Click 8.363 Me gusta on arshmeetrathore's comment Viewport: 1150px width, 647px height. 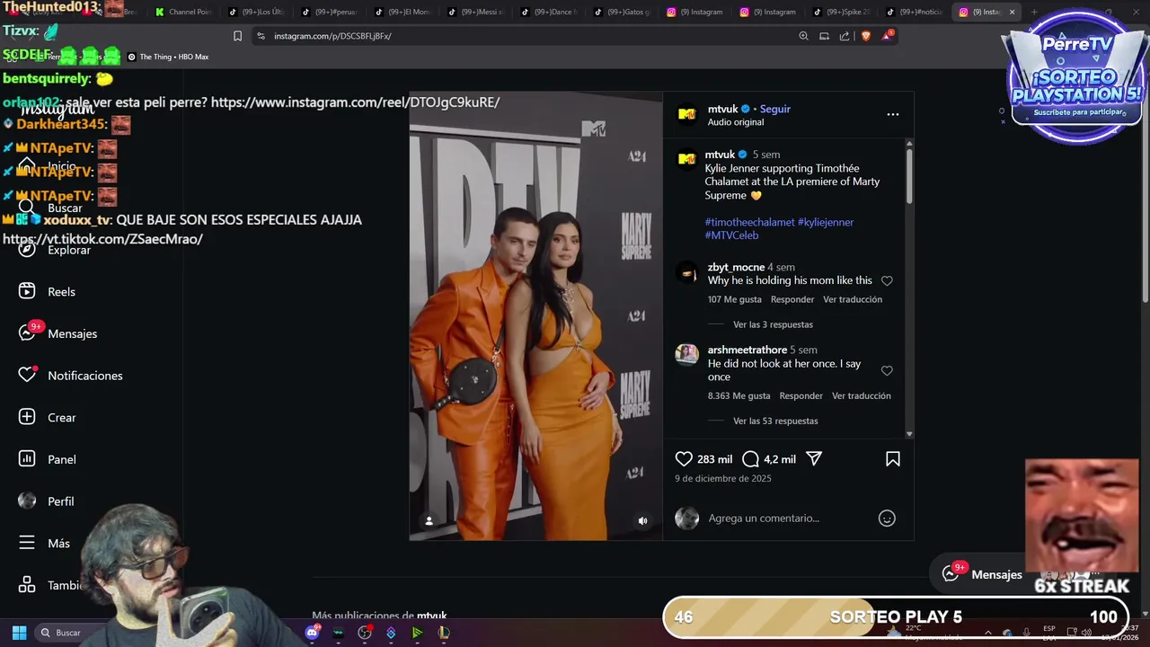(739, 395)
